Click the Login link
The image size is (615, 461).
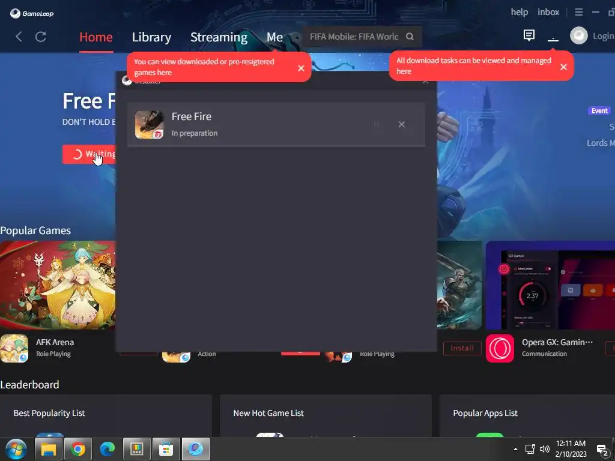point(603,36)
